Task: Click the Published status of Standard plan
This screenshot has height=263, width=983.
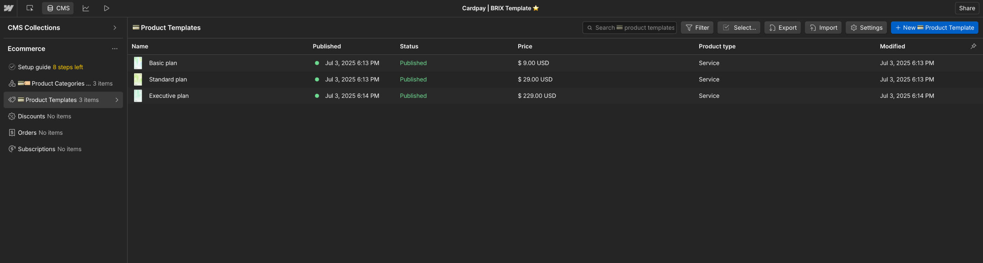Action: pyautogui.click(x=413, y=79)
